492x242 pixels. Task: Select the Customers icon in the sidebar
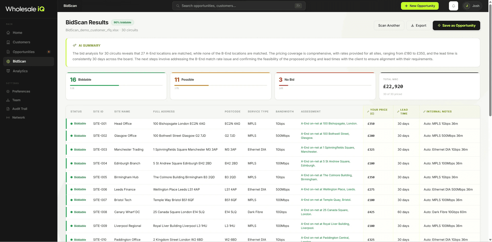click(x=8, y=42)
